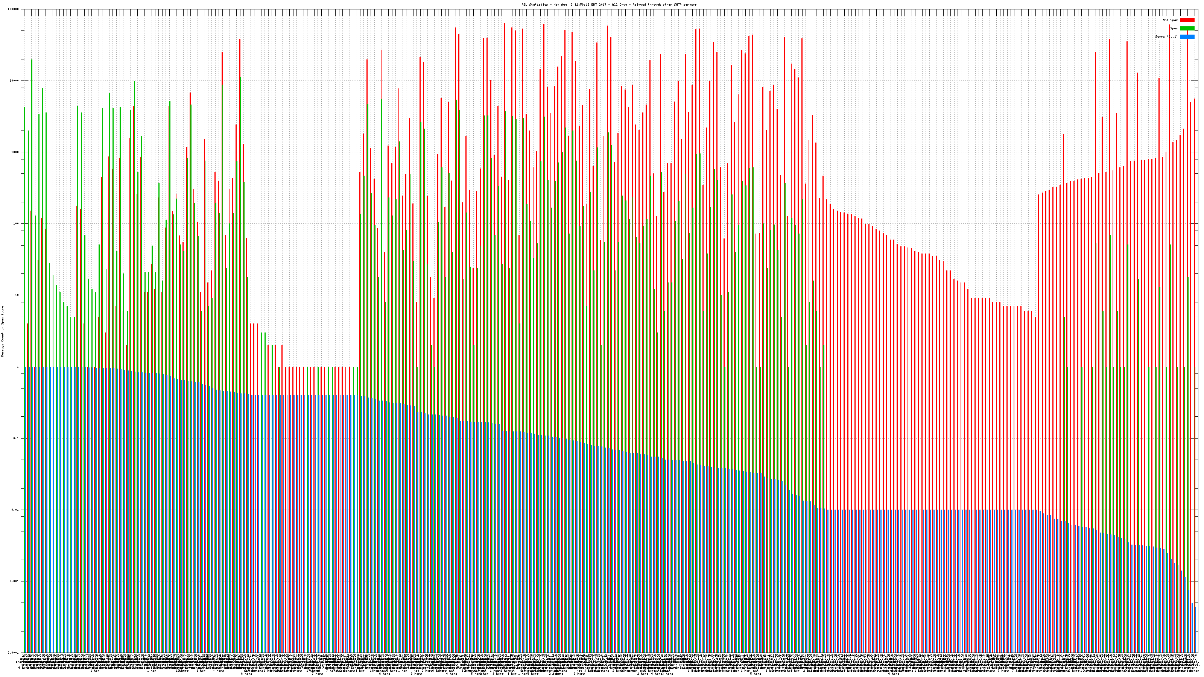Click the 10 y-axis tick label
The height and width of the screenshot is (677, 1204).
(x=17, y=295)
